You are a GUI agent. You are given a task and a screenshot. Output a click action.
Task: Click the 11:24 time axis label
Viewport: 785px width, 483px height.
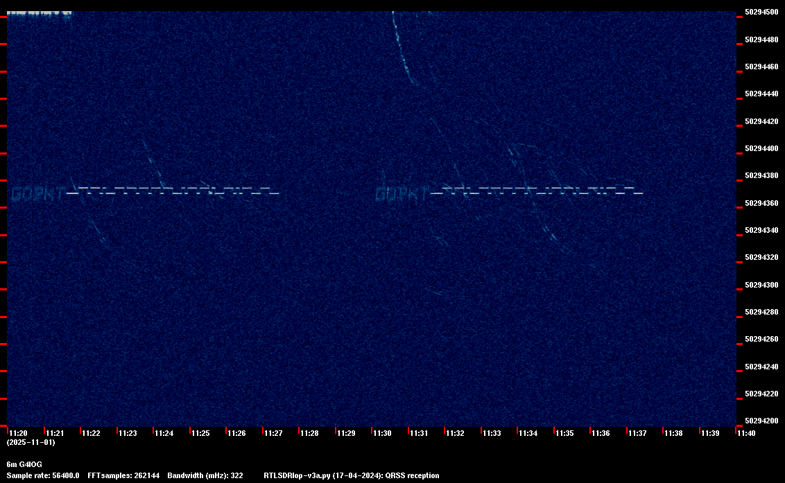[164, 433]
